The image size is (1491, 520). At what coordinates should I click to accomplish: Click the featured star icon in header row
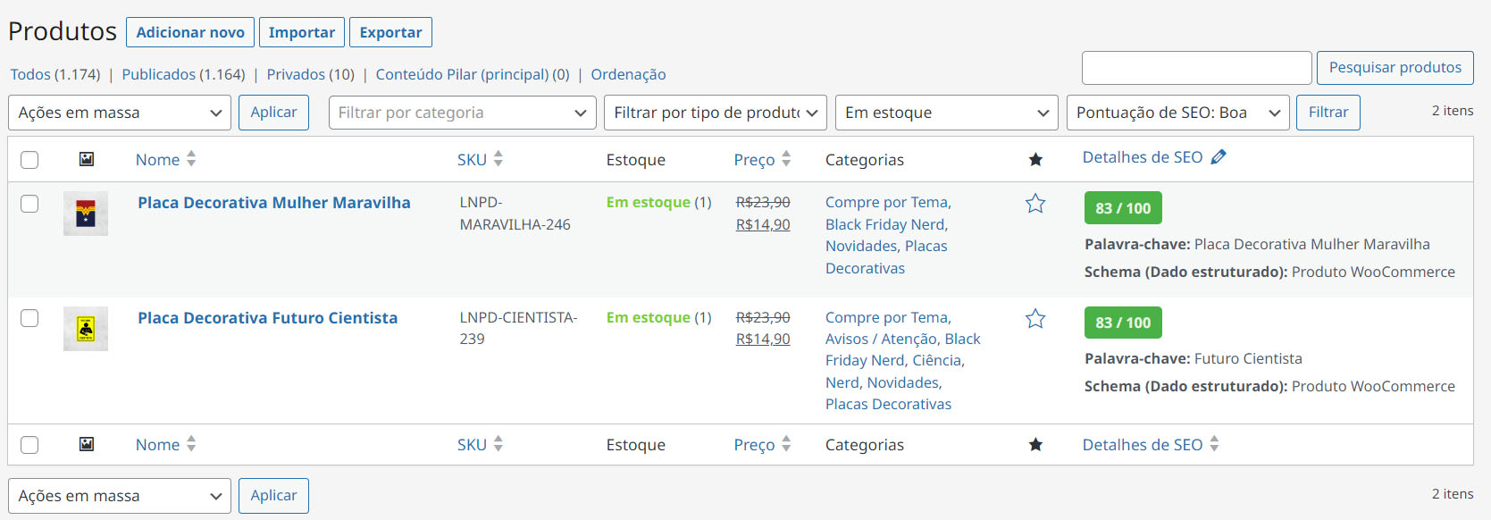(1035, 159)
